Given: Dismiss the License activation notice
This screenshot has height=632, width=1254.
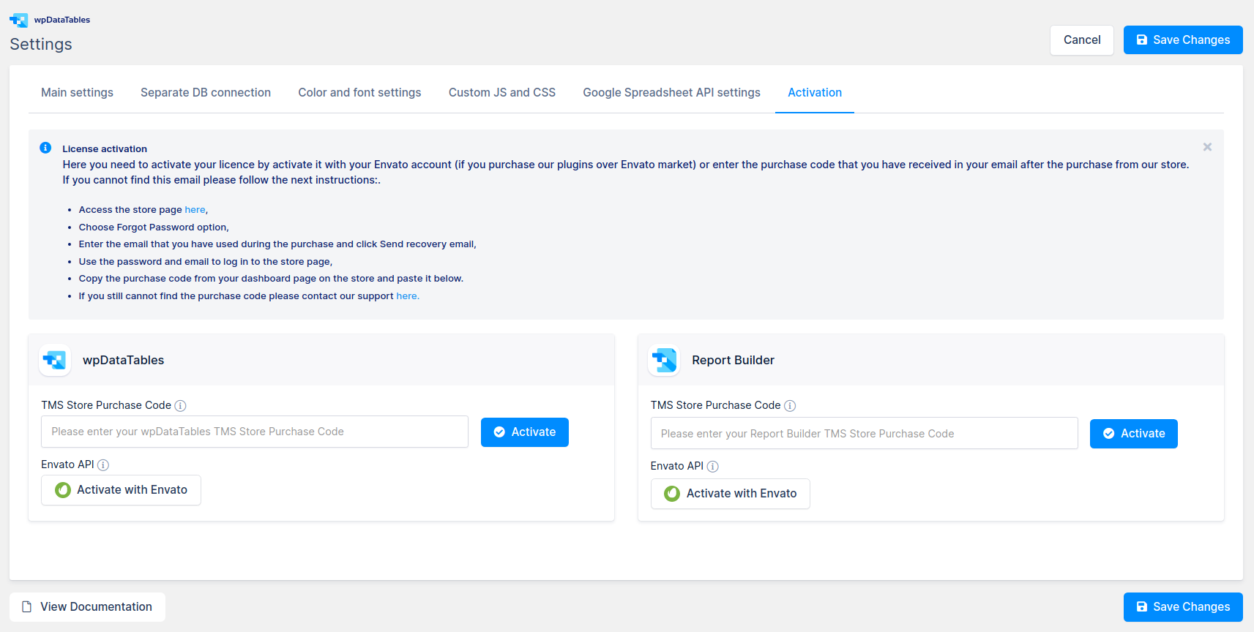Looking at the screenshot, I should click(x=1207, y=147).
